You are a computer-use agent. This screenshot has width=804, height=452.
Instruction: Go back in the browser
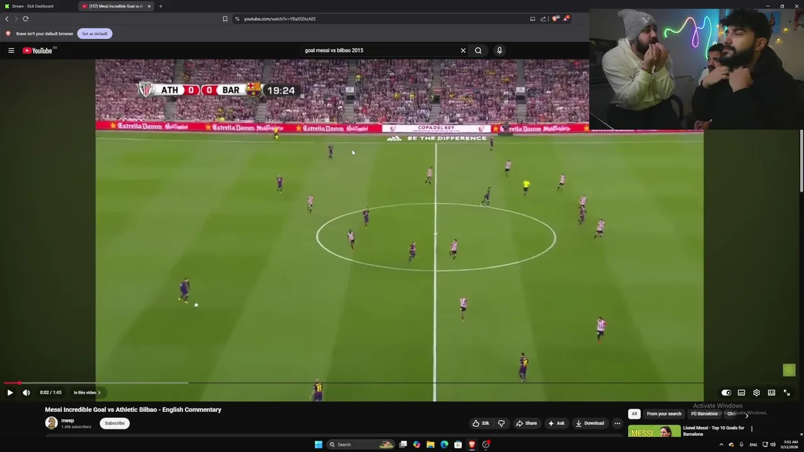(x=7, y=19)
